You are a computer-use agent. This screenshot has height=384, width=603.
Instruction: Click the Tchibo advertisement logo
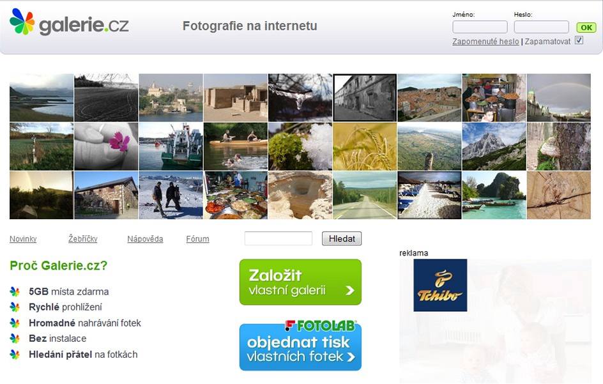pyautogui.click(x=440, y=285)
